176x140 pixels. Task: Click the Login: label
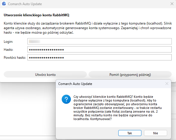pos(8,42)
